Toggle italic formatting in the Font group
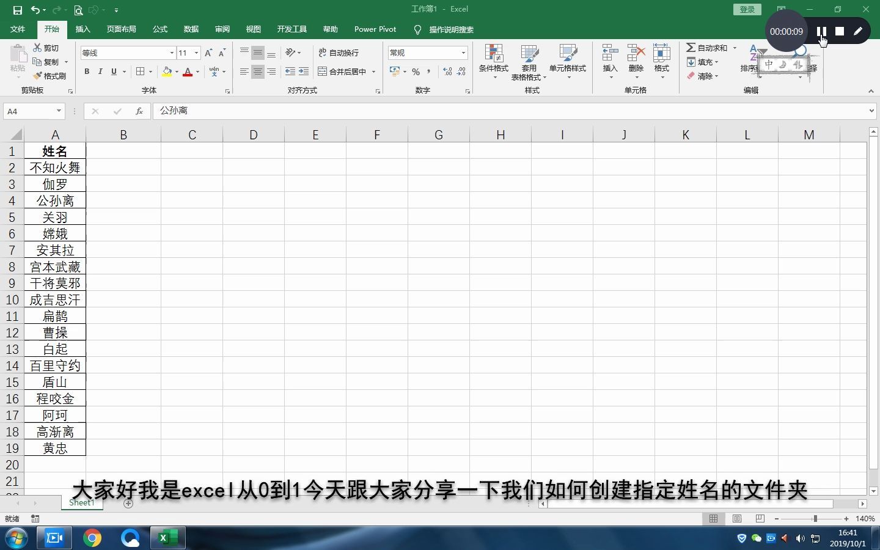The width and height of the screenshot is (880, 550). [x=100, y=71]
